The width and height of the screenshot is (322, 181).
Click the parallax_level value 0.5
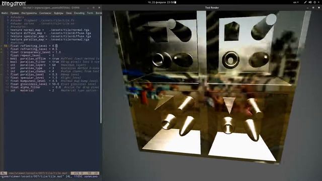pos(55,74)
